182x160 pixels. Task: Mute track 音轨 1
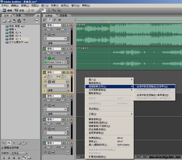64,25
